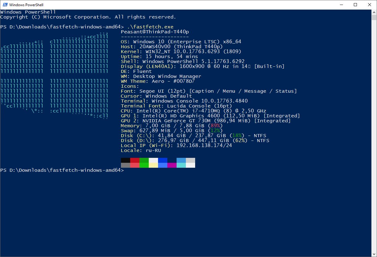Click the Terminal Font value 'Lucida Console (16pt)'
377x257 pixels.
(200, 106)
